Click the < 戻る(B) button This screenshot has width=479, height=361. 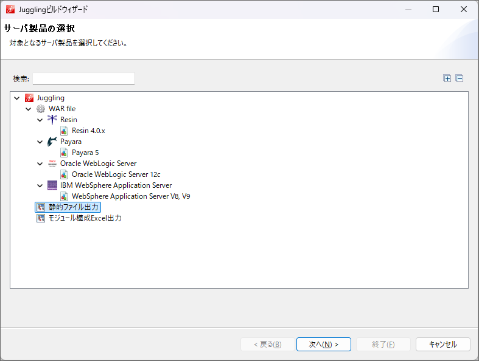click(268, 344)
